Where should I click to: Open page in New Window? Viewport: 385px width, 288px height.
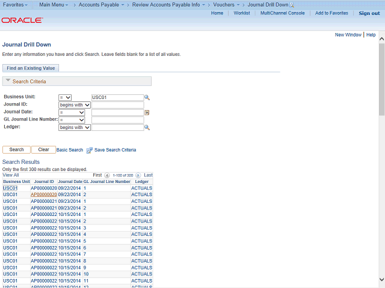click(348, 35)
